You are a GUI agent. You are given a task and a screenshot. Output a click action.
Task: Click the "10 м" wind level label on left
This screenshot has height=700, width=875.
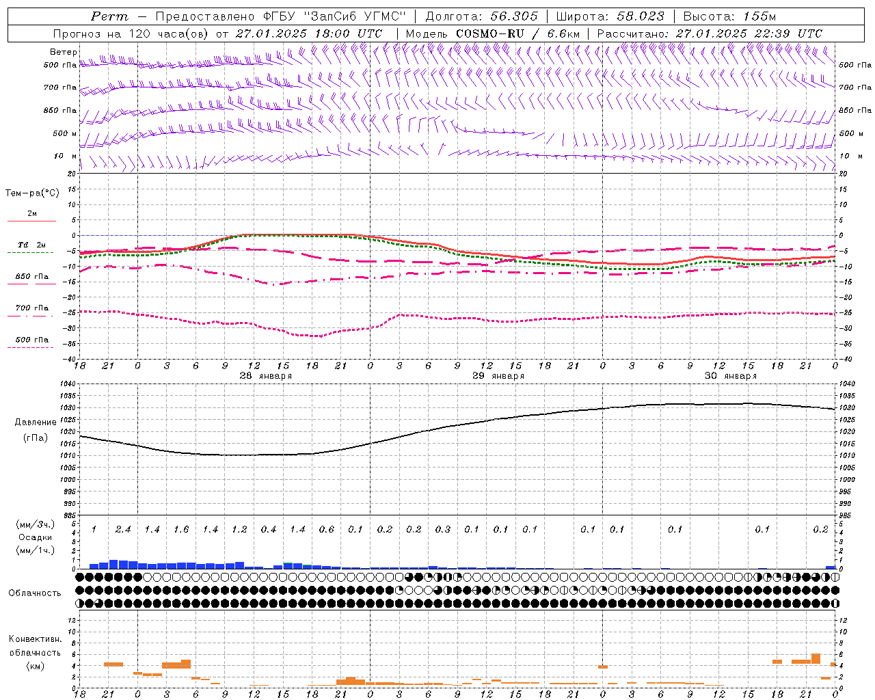pos(65,156)
